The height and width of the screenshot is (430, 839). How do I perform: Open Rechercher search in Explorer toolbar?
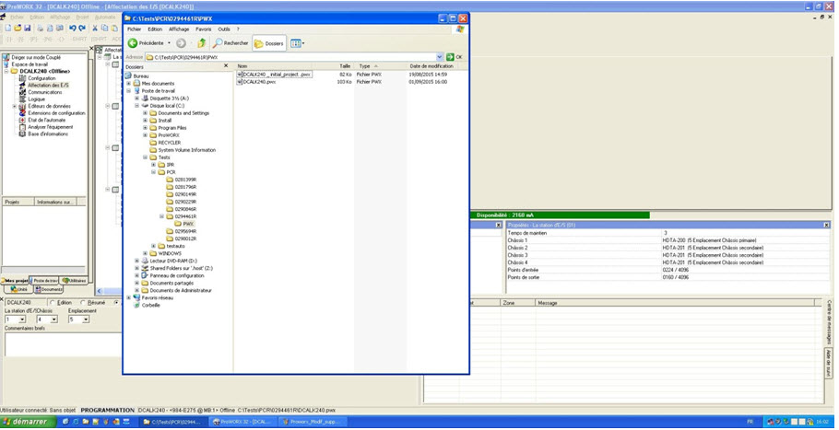[x=230, y=43]
